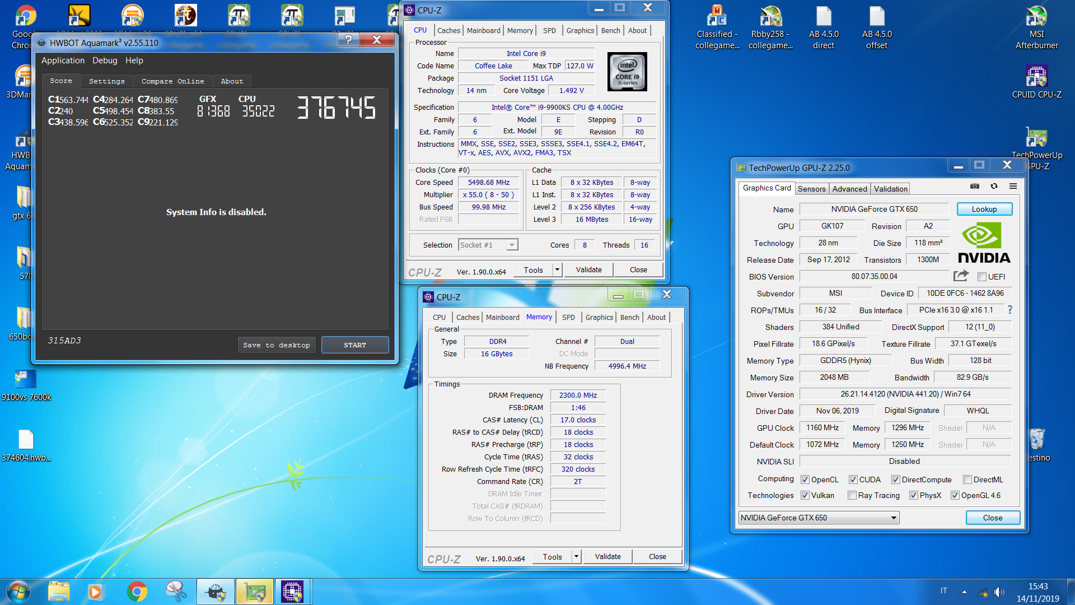Image resolution: width=1075 pixels, height=605 pixels.
Task: Click the Bus Interface question mark in GPU-Z
Action: tap(1010, 310)
